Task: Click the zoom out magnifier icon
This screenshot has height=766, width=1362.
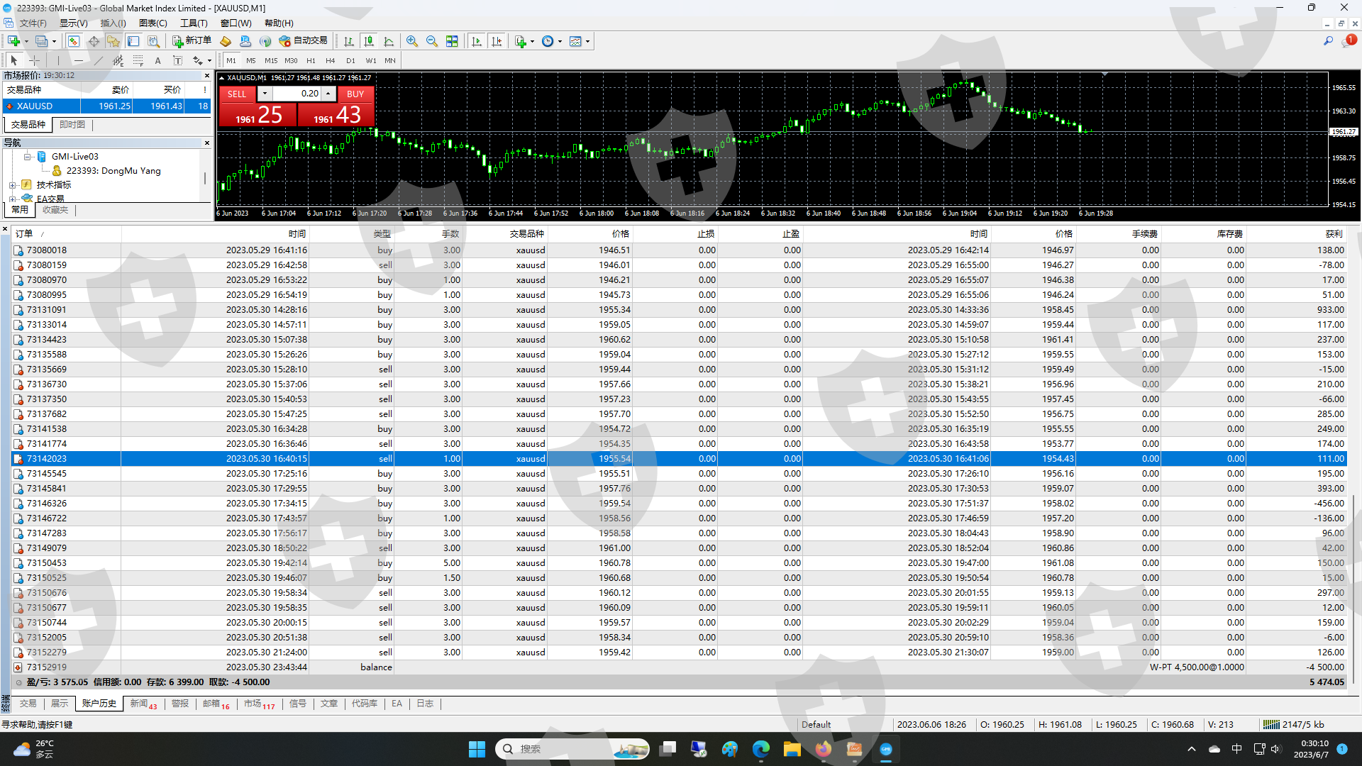Action: coord(431,41)
